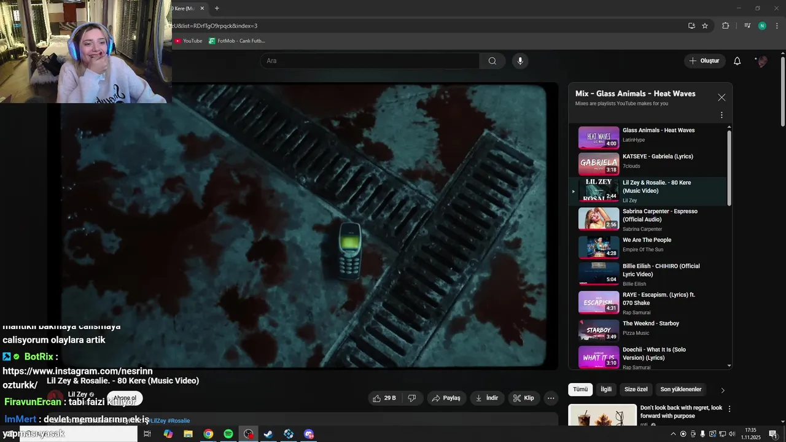Open Chrome extensions puzzle icon

click(x=726, y=26)
